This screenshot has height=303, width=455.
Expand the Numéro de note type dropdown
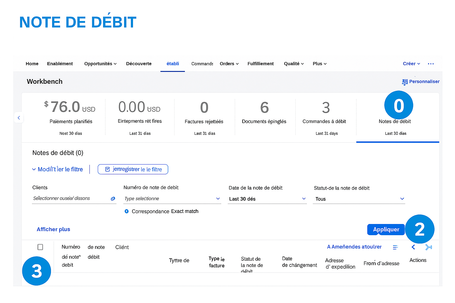coord(218,199)
